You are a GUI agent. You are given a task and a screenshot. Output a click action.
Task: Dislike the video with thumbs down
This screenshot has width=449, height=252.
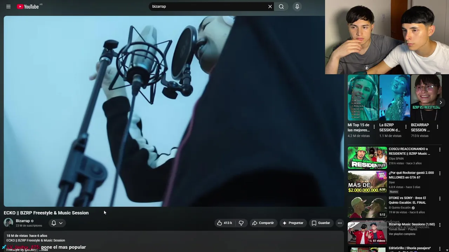241,223
